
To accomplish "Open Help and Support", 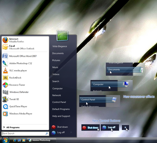I will coord(61,116).
